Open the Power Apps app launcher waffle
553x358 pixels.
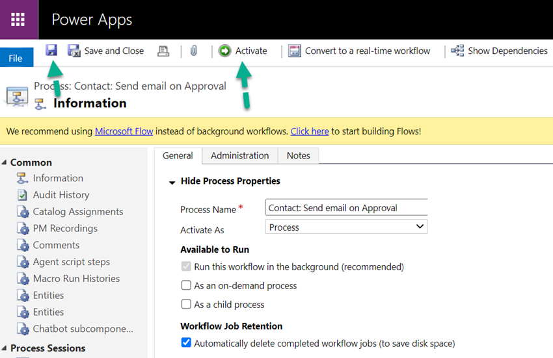(18, 19)
